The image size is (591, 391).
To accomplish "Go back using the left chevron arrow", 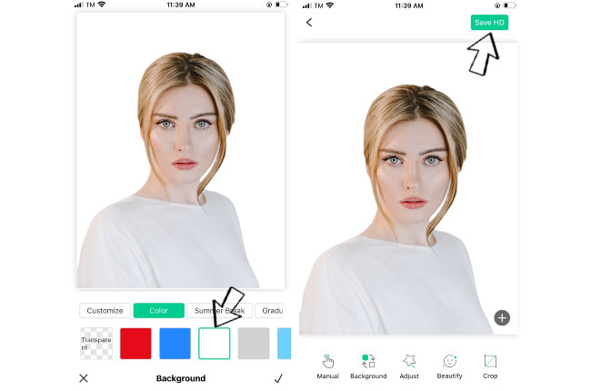I will tap(309, 23).
